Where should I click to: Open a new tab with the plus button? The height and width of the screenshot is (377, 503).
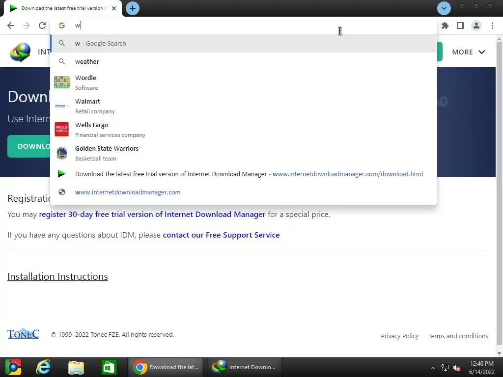point(133,8)
